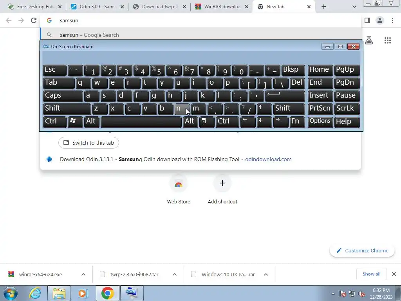Viewport: 401px width, 301px height.
Task: Open the Windows Start button
Action: 10,293
